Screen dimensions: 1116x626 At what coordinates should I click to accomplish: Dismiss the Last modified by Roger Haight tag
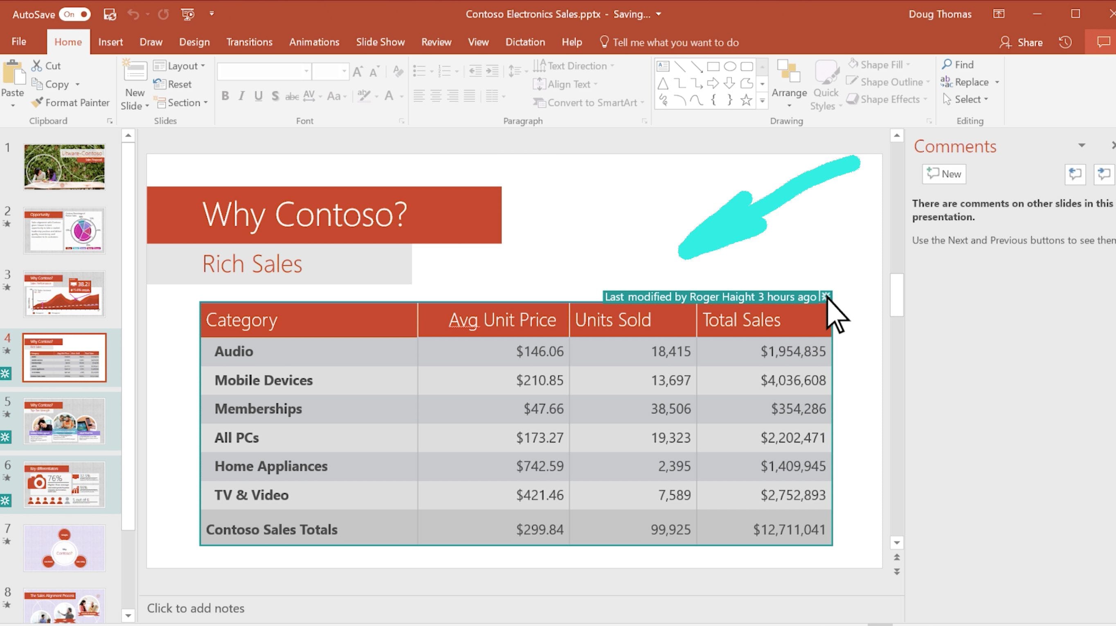coord(826,296)
